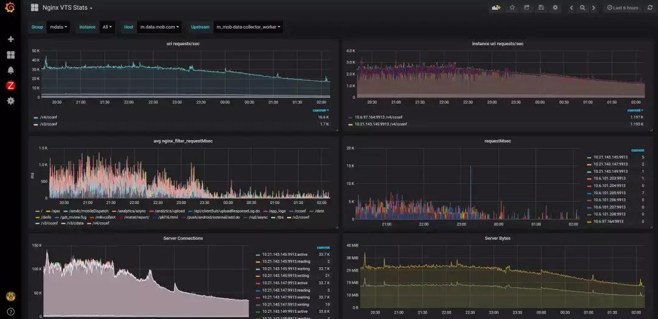Open the red Zabbix Z plugin icon
The height and width of the screenshot is (319, 658).
(11, 85)
